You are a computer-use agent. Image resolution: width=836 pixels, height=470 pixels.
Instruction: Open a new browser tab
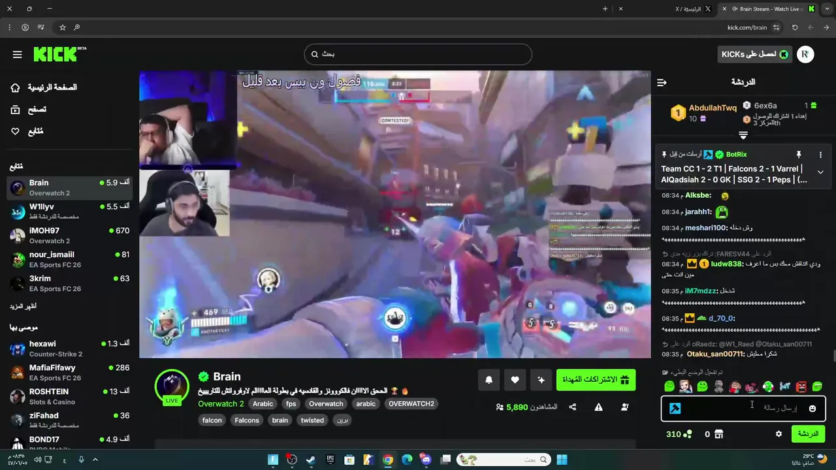coord(605,9)
